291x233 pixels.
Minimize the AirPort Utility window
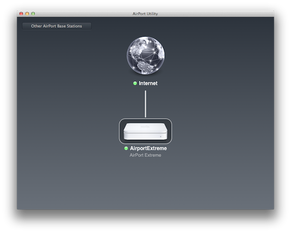coord(27,14)
